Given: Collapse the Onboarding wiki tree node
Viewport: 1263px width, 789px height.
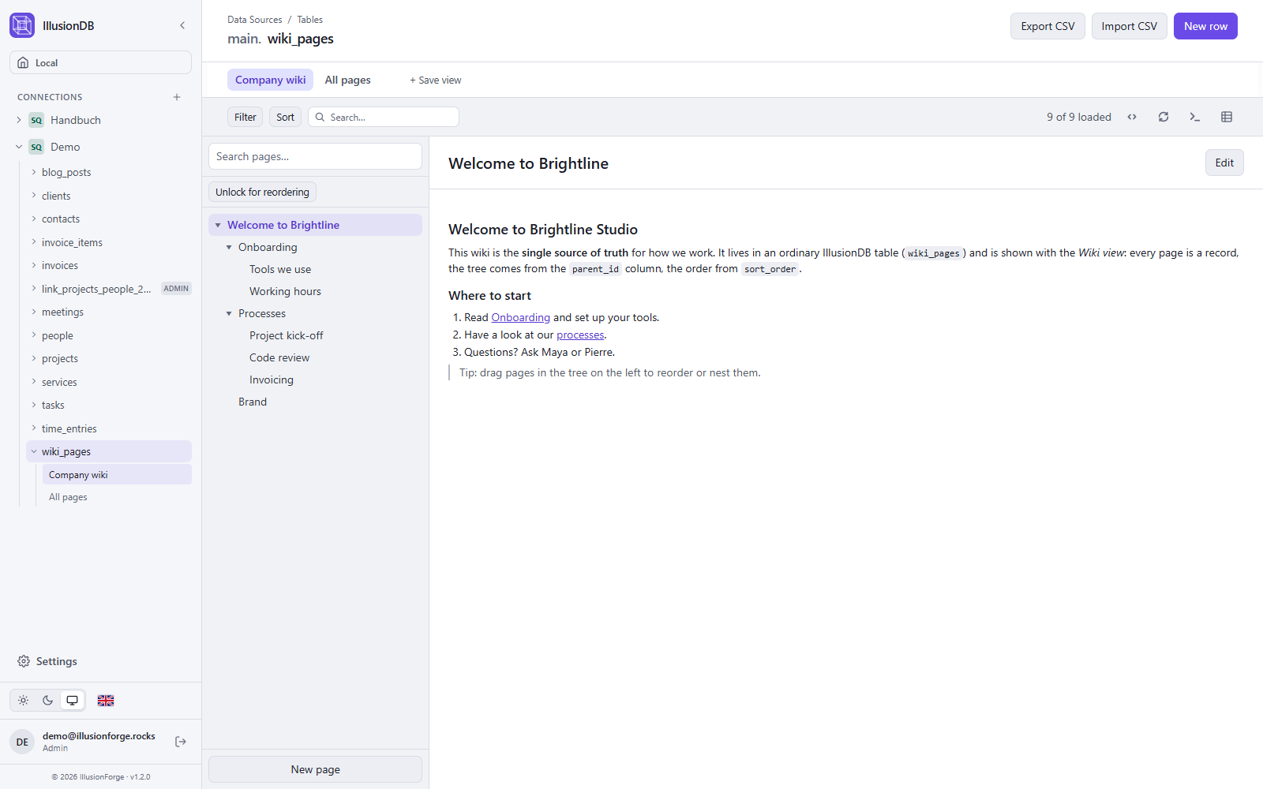Looking at the screenshot, I should pyautogui.click(x=229, y=247).
